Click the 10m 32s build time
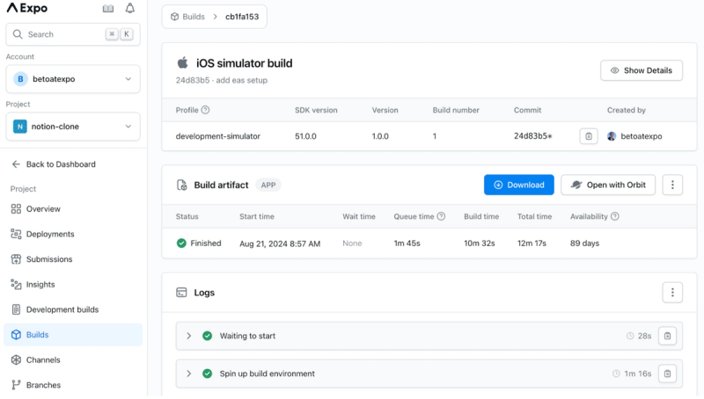704x399 pixels. point(479,243)
